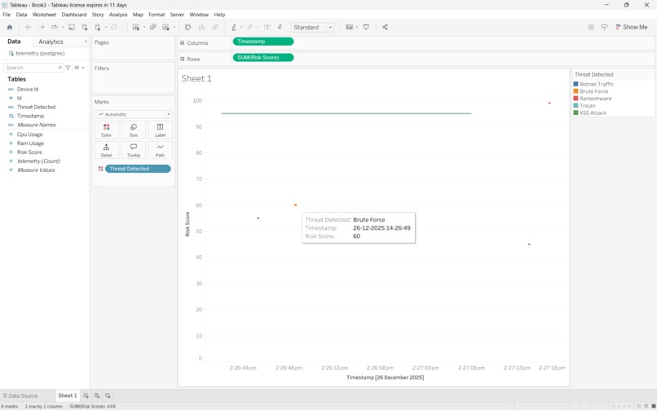
Task: Click the SUM(Risk Score) pill on Rows
Action: 263,57
